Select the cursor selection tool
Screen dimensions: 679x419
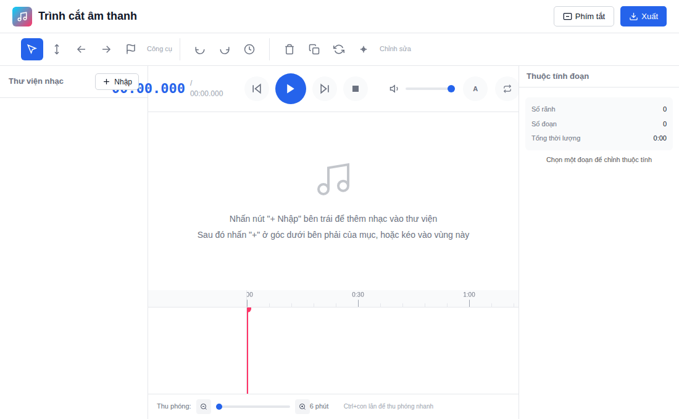pos(32,49)
